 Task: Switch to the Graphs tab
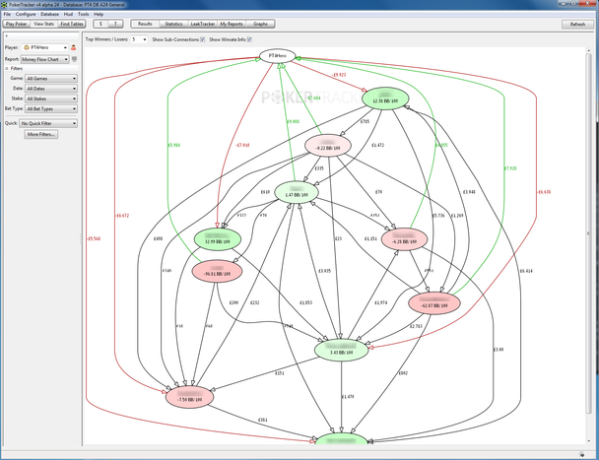click(x=260, y=24)
